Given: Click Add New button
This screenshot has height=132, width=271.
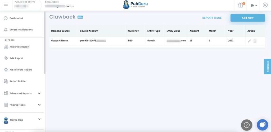Looking at the screenshot, I should click(x=247, y=18).
